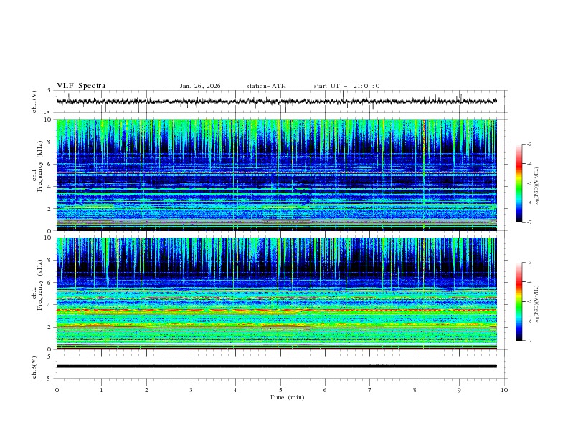Screen dimensions: 568x438
Task: Click the '-7' label on lower colorbar
Action: coord(529,340)
